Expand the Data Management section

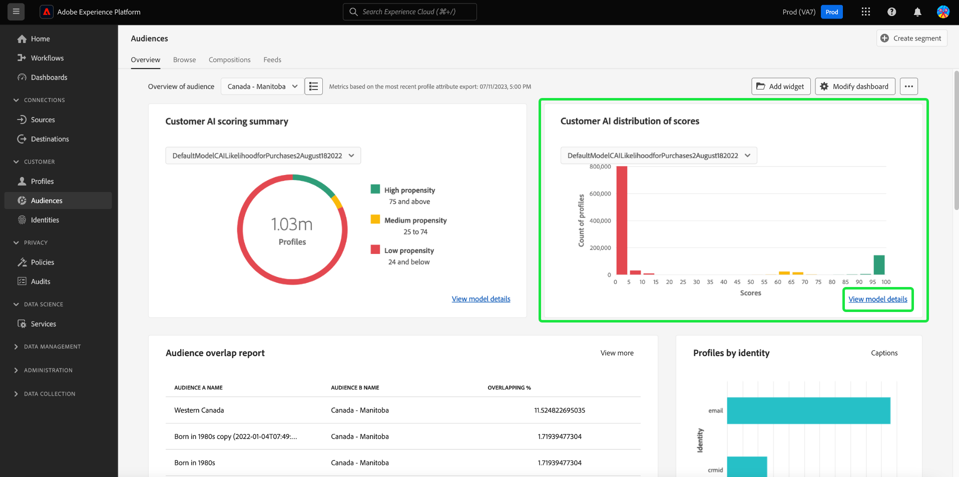(x=16, y=346)
